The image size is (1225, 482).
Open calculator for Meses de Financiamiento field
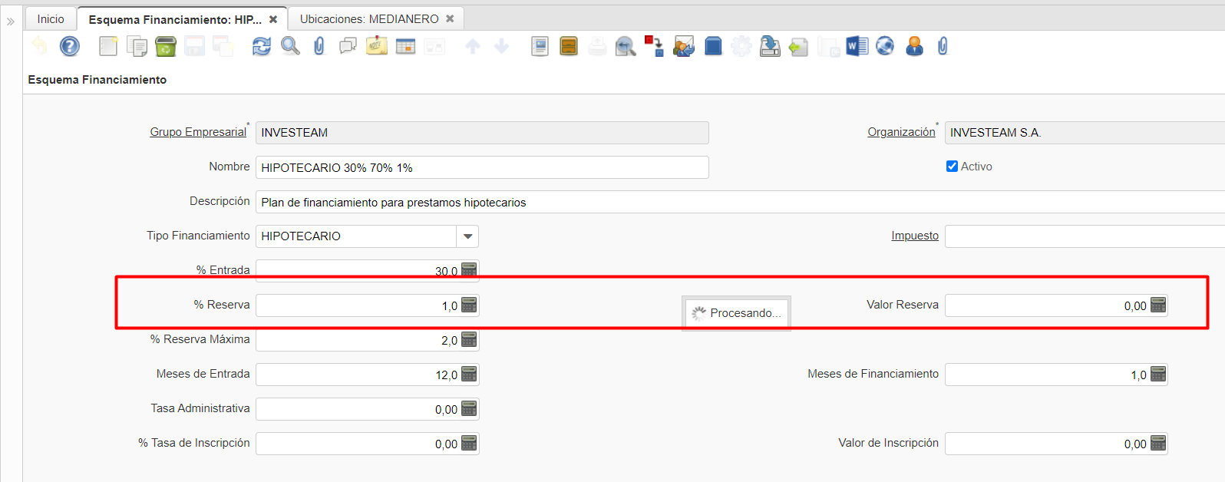click(x=1158, y=375)
